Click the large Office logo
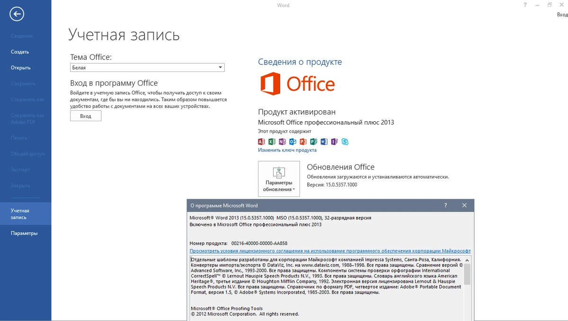Image resolution: width=568 pixels, height=321 pixels. tap(297, 84)
